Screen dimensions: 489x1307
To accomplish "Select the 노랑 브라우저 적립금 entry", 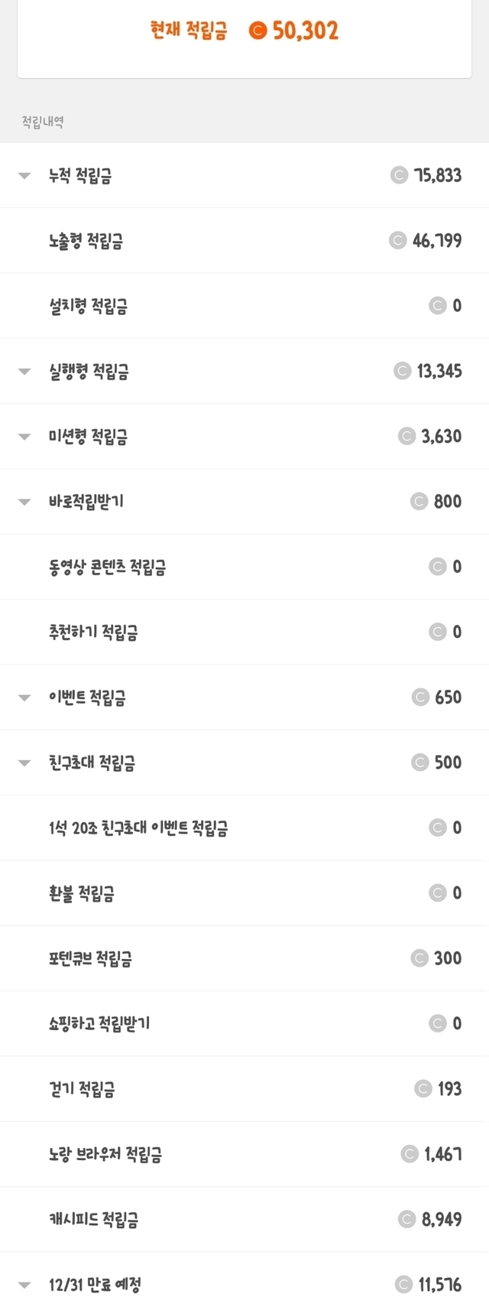I will tap(105, 1153).
